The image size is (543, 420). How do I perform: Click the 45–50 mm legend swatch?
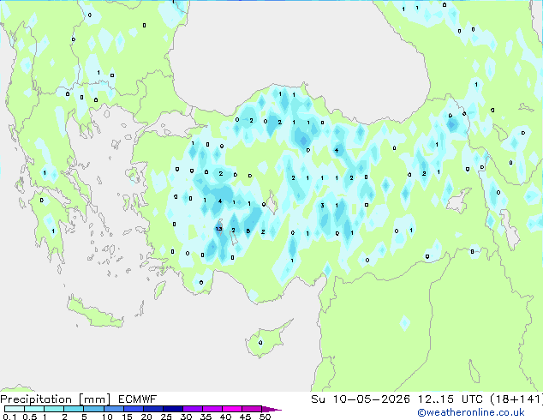[252, 409]
